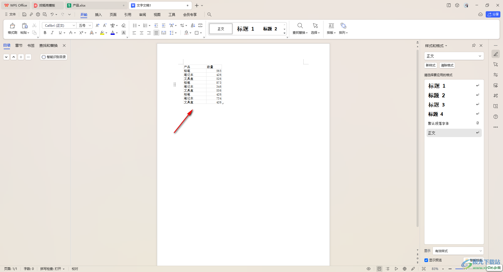Open the zoom percentage dropdown arrow

coord(443,269)
